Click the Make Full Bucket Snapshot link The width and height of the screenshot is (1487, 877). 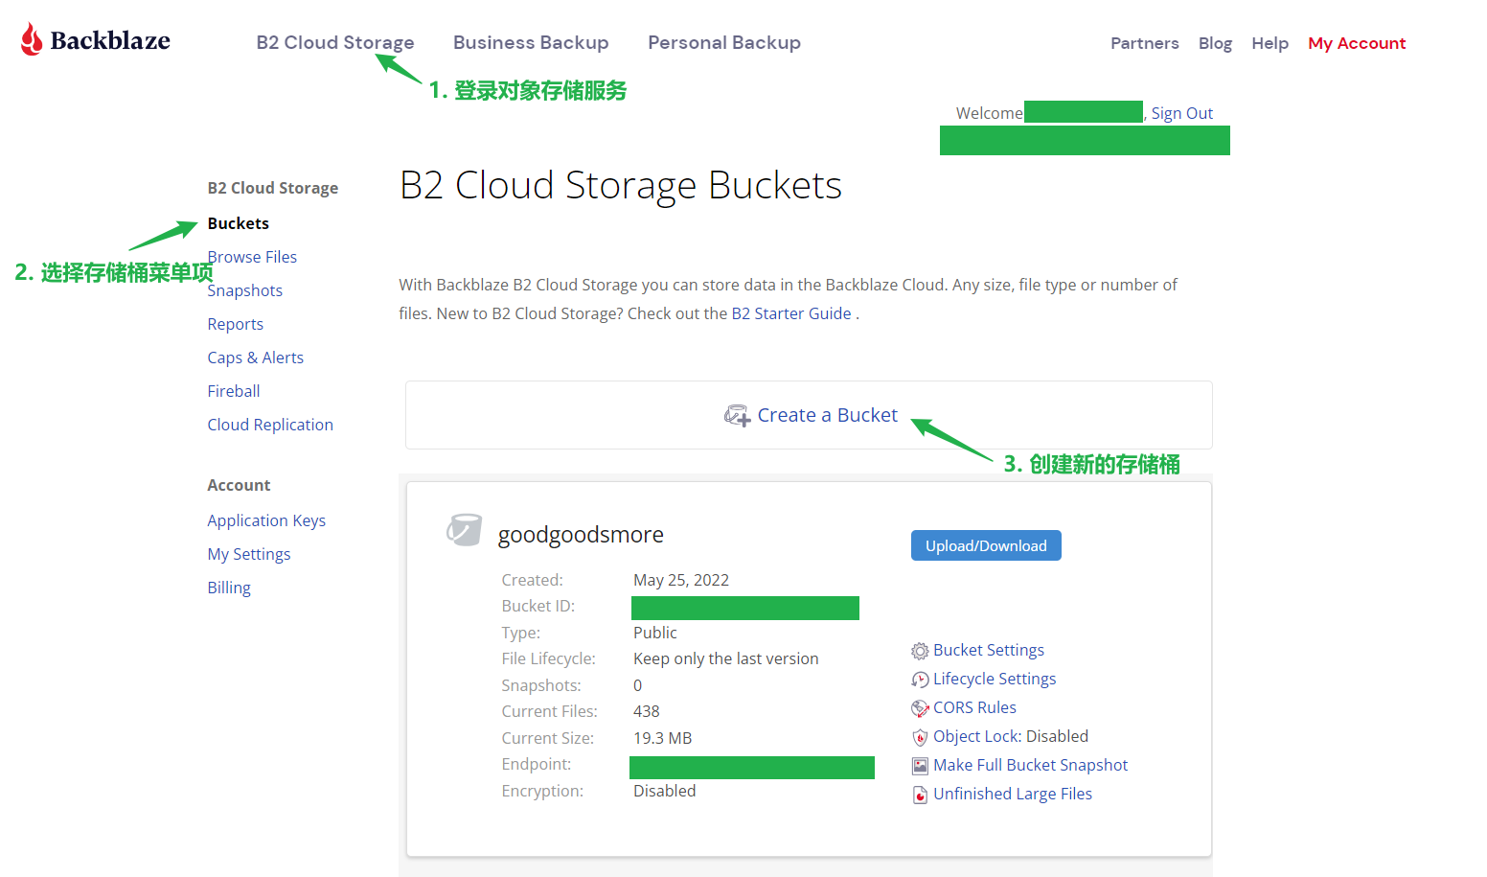1031,765
